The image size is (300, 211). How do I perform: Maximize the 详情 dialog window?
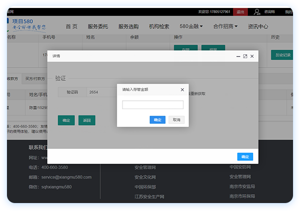pyautogui.click(x=245, y=57)
